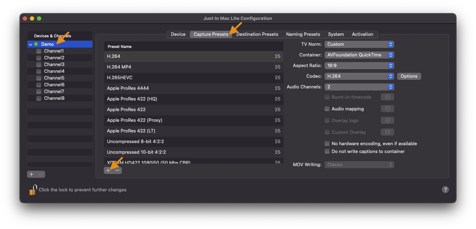
Task: Collapse the Demo device tree
Action: (31, 44)
